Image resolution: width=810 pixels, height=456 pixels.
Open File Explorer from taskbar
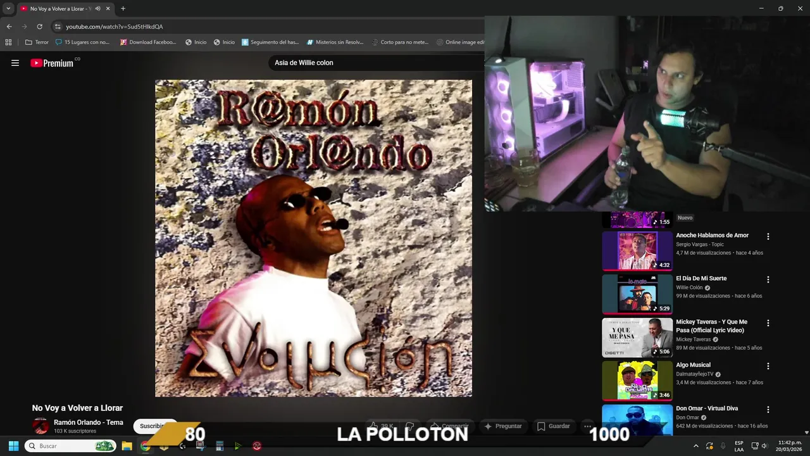tap(127, 446)
